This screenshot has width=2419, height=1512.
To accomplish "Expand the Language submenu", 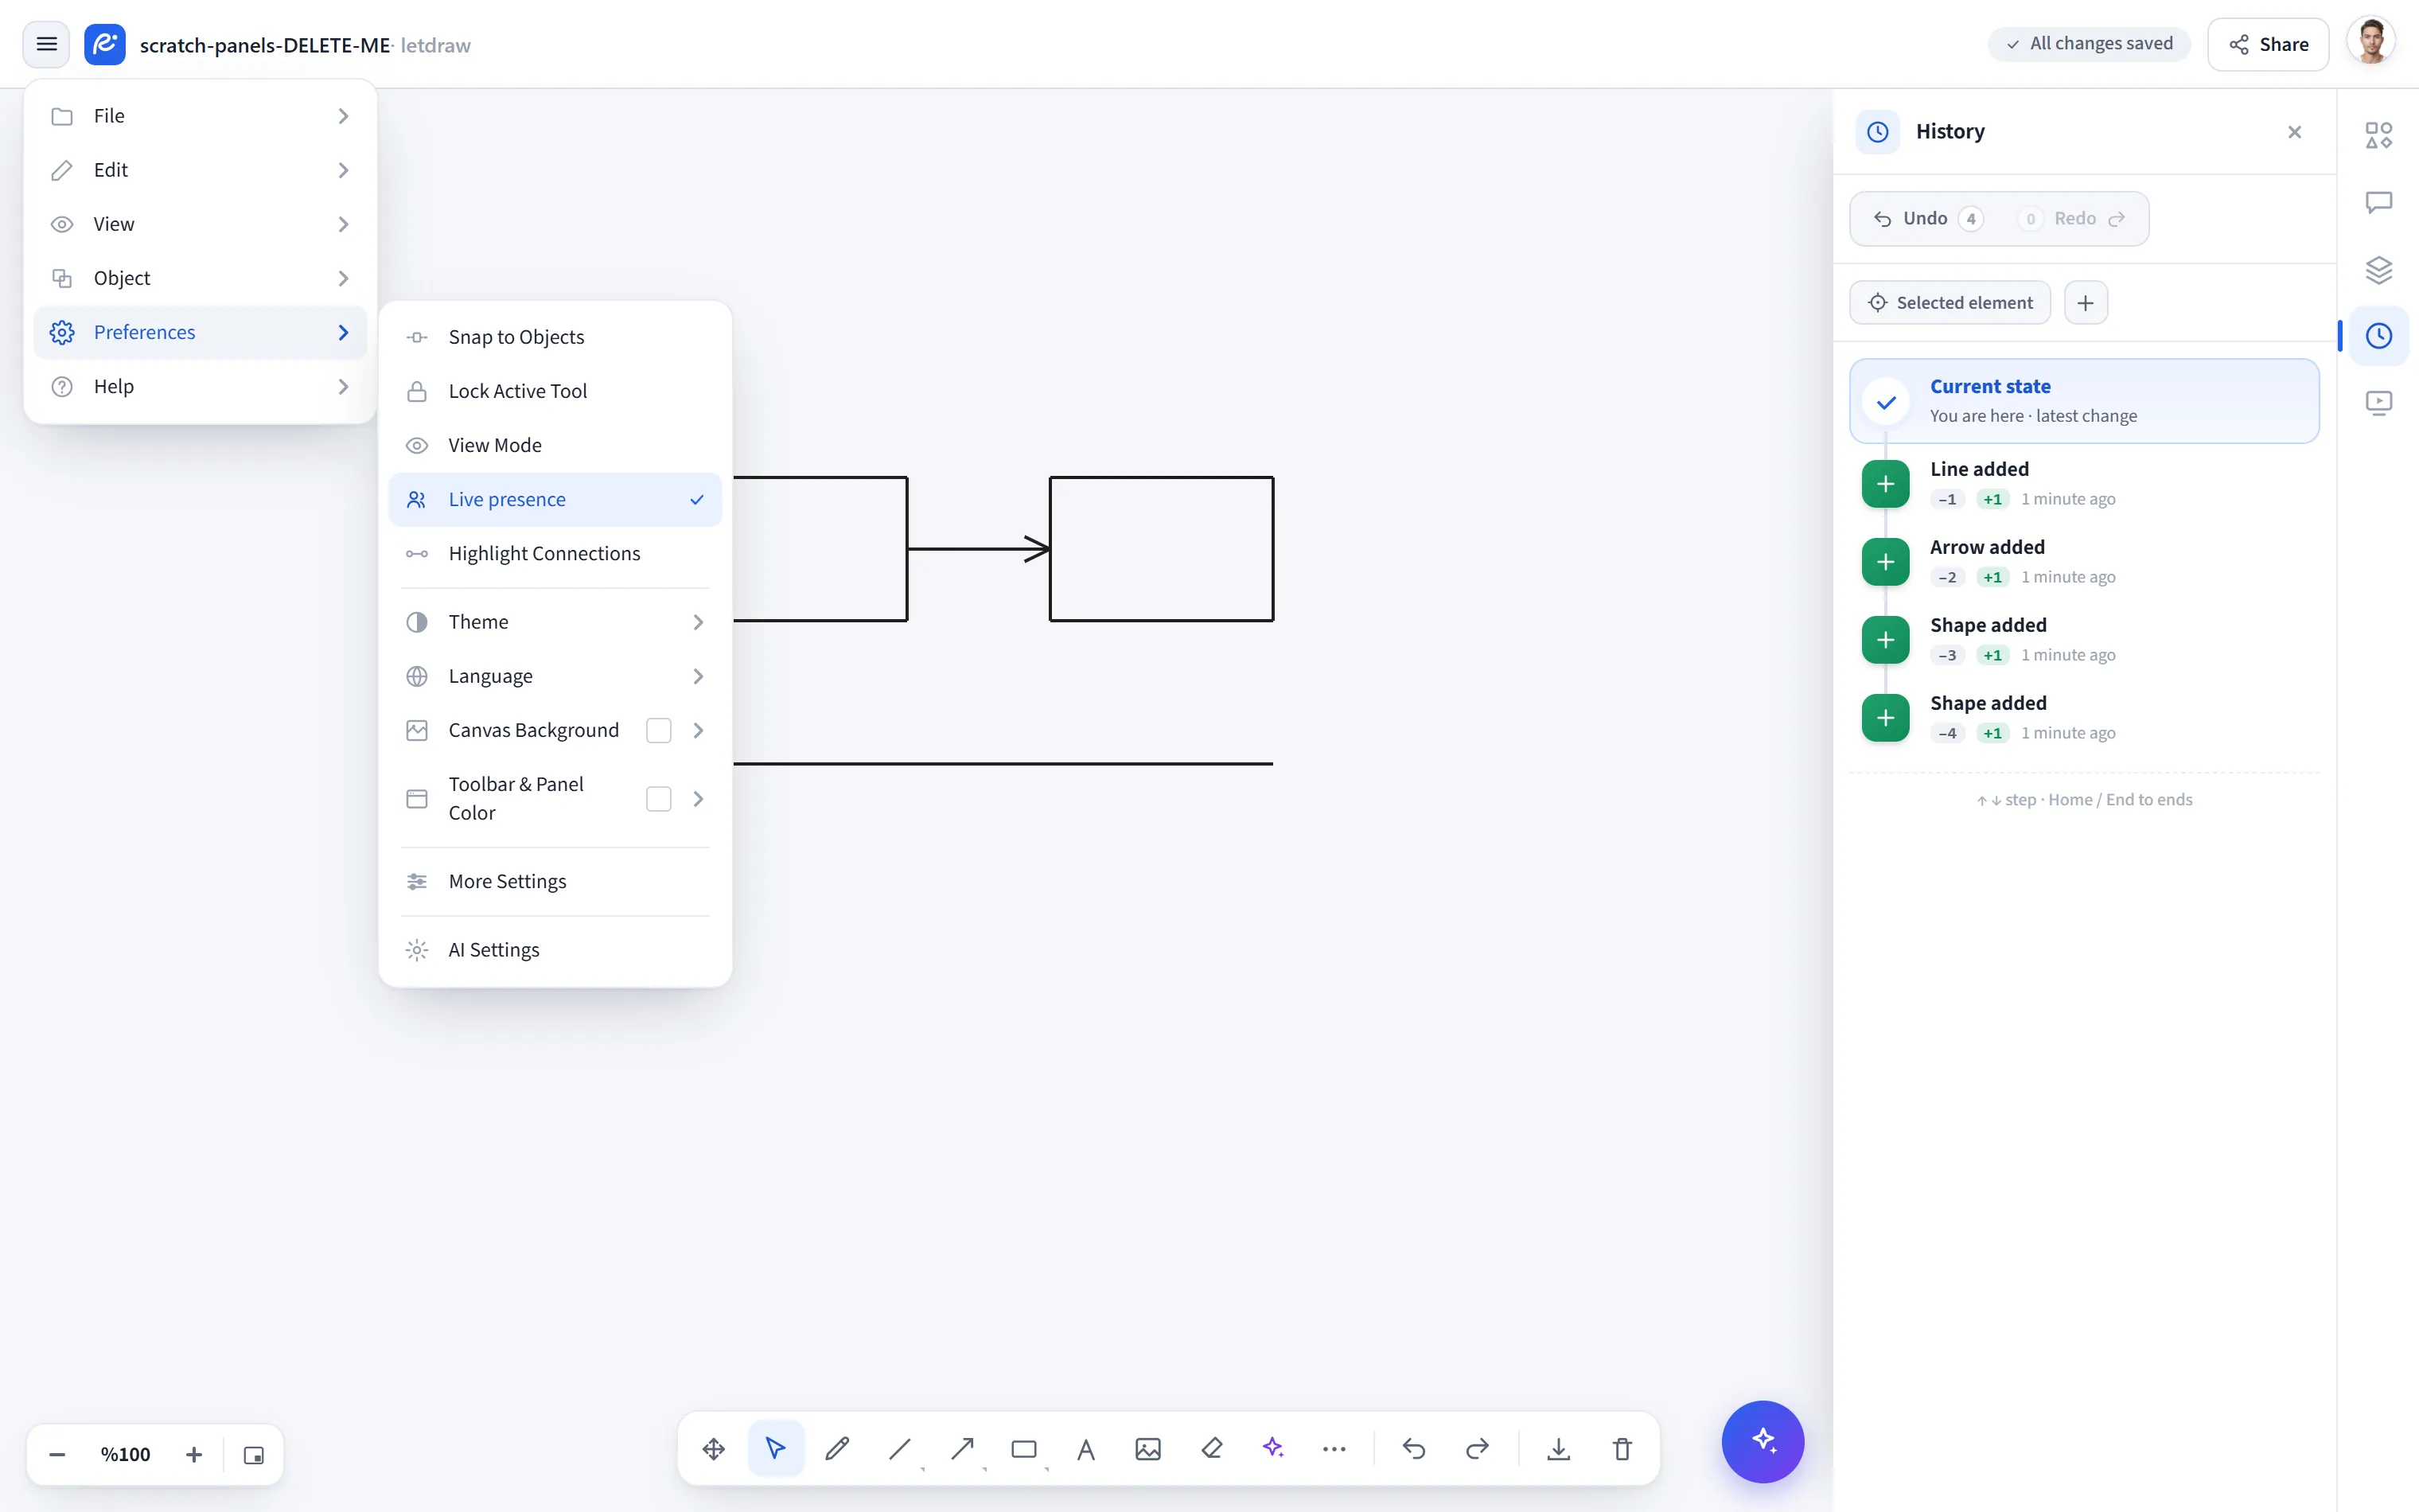I will tap(555, 676).
